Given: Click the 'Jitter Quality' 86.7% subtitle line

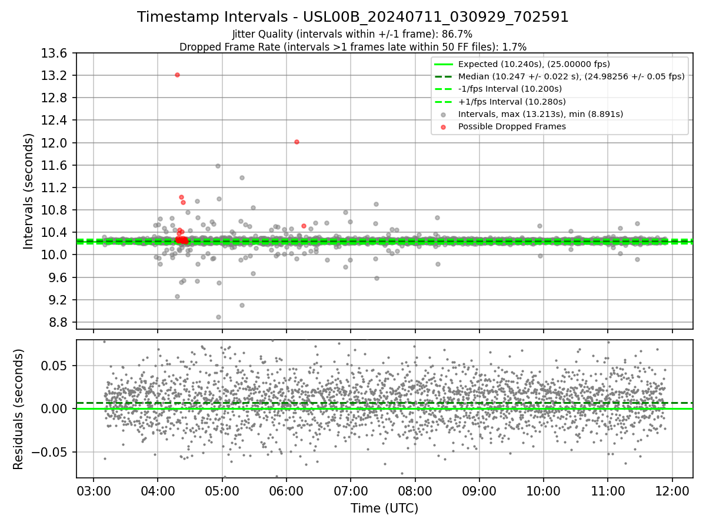Looking at the screenshot, I should pyautogui.click(x=352, y=34).
